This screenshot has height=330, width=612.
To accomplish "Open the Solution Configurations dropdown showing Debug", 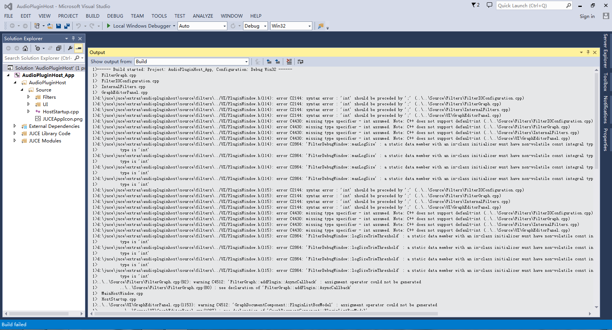I will point(255,26).
